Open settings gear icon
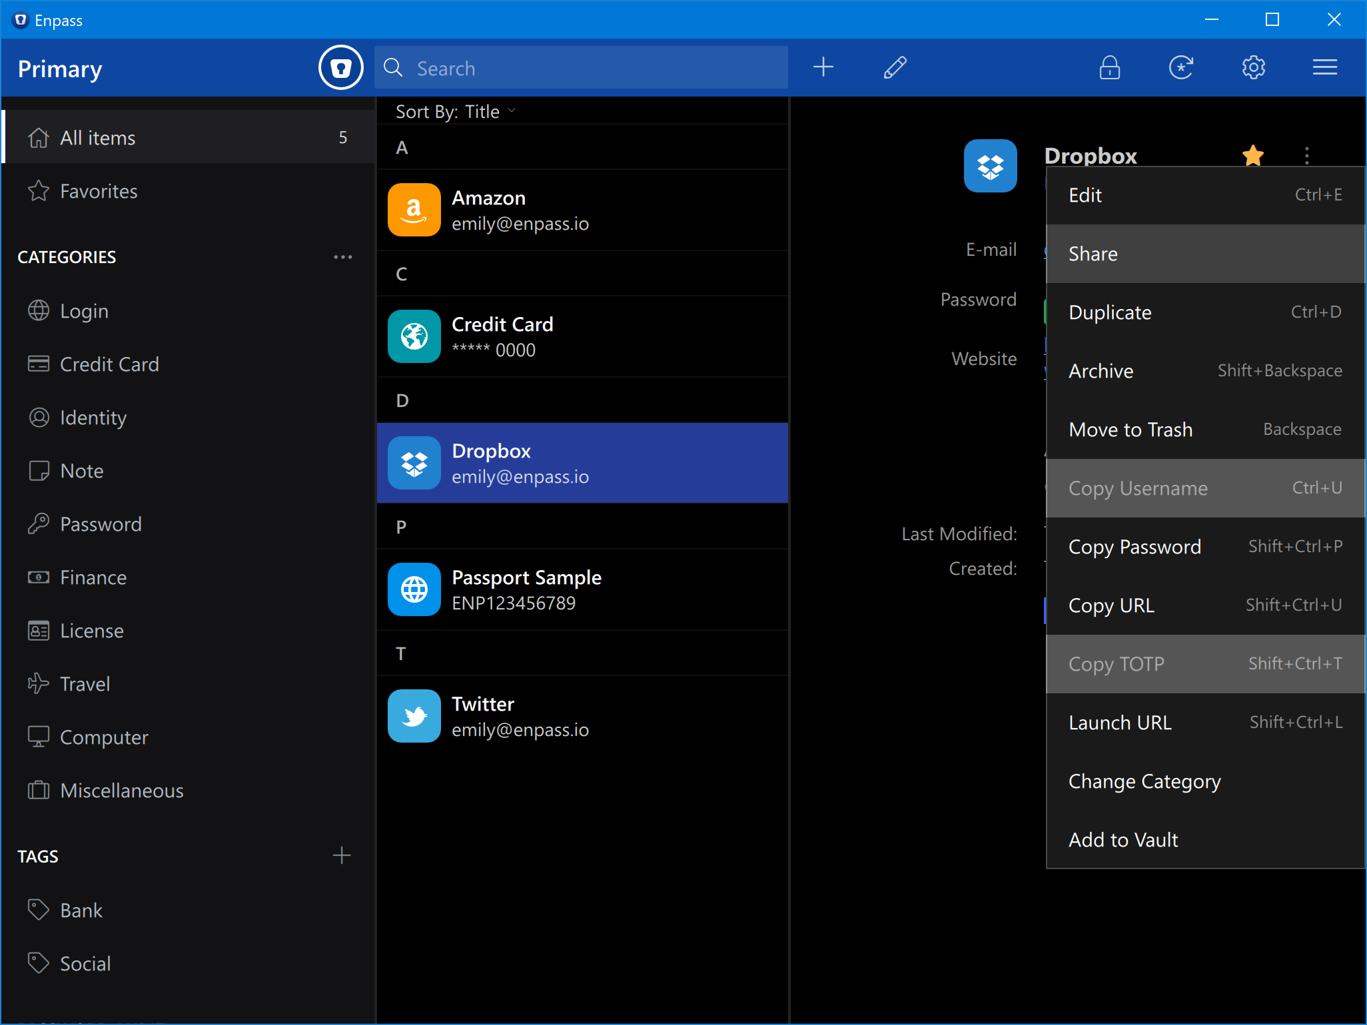This screenshot has width=1367, height=1025. click(x=1253, y=67)
